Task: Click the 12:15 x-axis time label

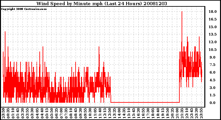Action: [105, 113]
